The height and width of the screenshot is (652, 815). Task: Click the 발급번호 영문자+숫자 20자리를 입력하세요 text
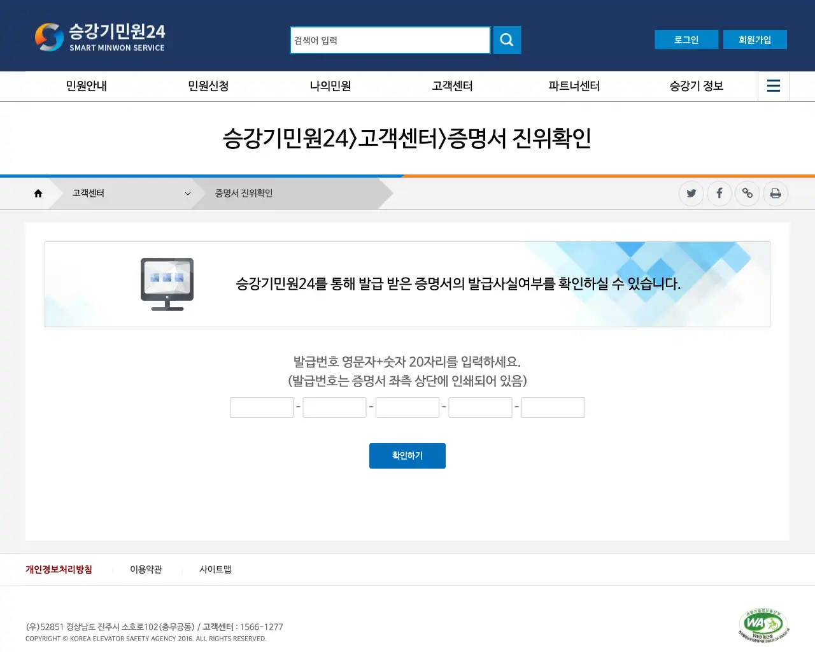pyautogui.click(x=407, y=362)
